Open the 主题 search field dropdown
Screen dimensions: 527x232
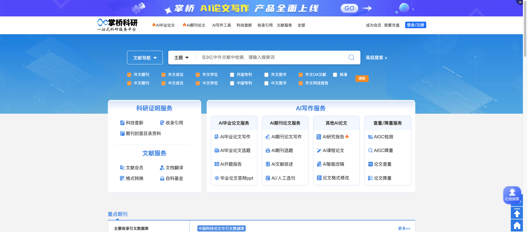tap(181, 58)
